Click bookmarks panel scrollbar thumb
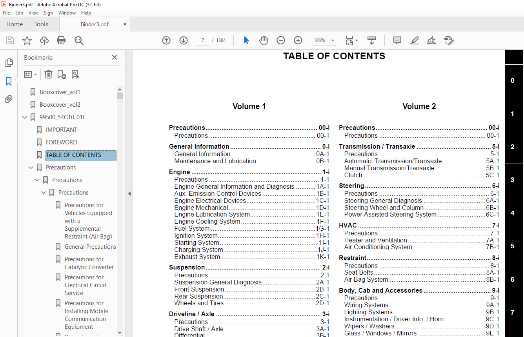Screen dimensions: 524x337 coord(120,96)
